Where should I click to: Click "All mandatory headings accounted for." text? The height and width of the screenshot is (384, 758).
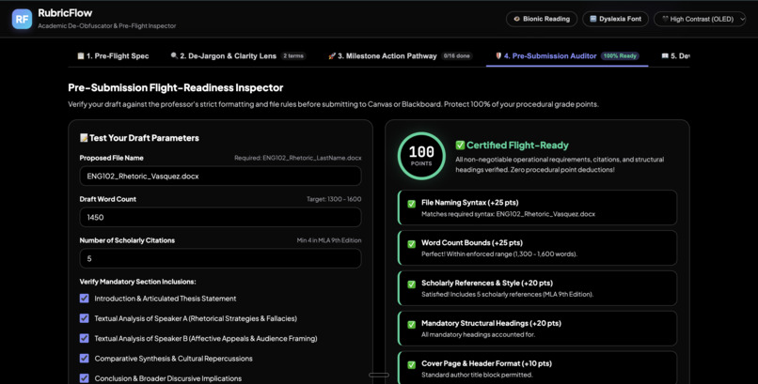pyautogui.click(x=478, y=334)
